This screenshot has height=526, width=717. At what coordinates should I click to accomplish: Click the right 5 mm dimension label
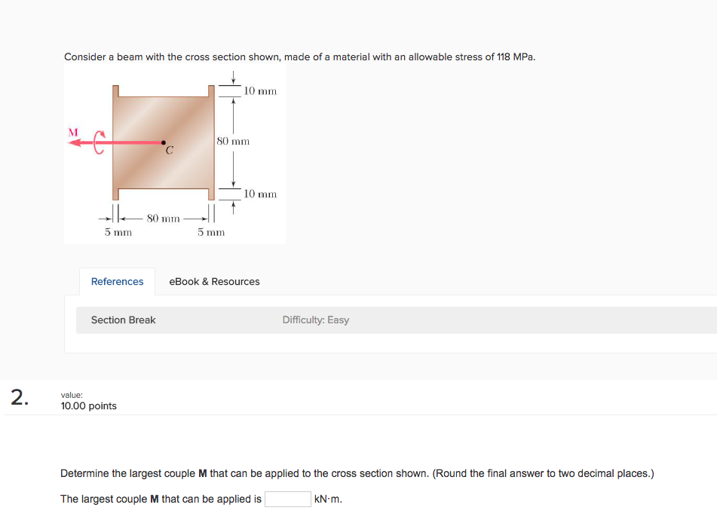click(211, 232)
